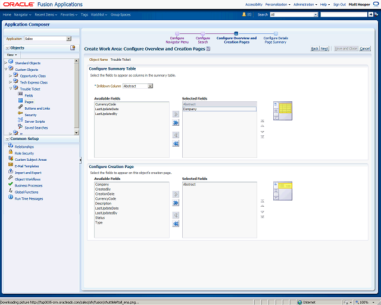This screenshot has width=381, height=305.
Task: Select Description in creation Available Fields
Action: [103, 204]
